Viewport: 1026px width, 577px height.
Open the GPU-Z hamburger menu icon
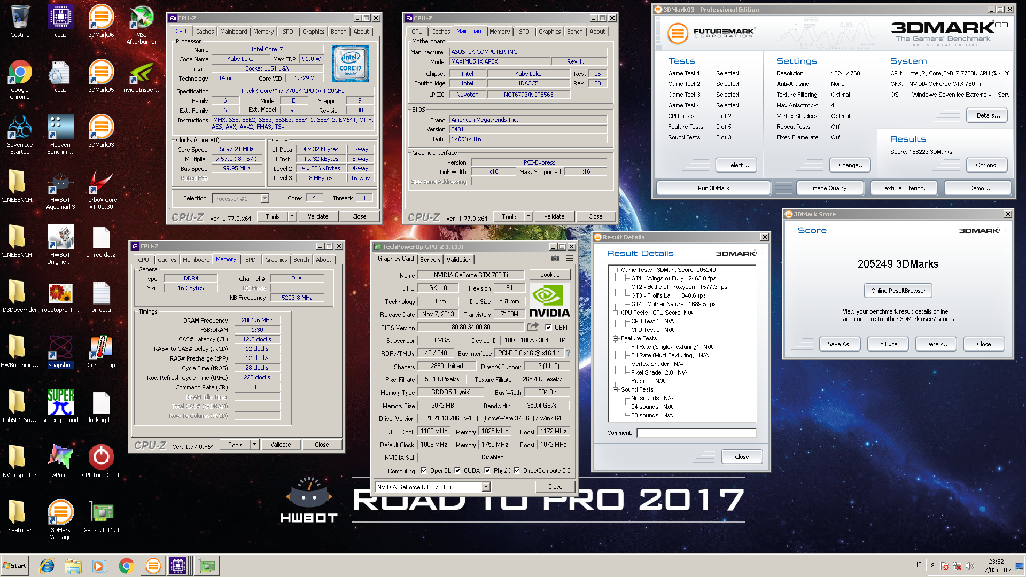click(570, 259)
